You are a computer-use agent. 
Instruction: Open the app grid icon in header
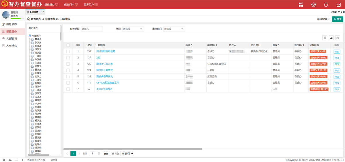coord(301,5)
